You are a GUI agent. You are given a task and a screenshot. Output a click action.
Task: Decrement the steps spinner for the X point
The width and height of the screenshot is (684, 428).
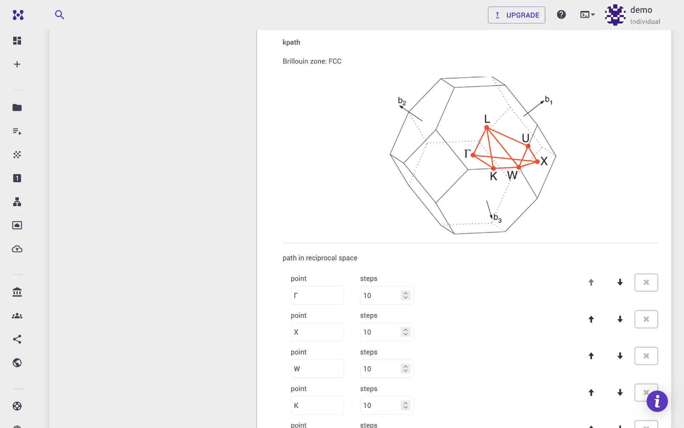pos(405,334)
